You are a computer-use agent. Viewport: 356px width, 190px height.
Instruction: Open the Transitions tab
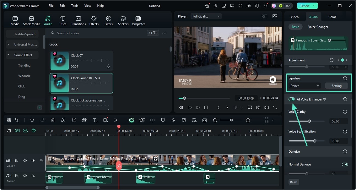click(78, 21)
